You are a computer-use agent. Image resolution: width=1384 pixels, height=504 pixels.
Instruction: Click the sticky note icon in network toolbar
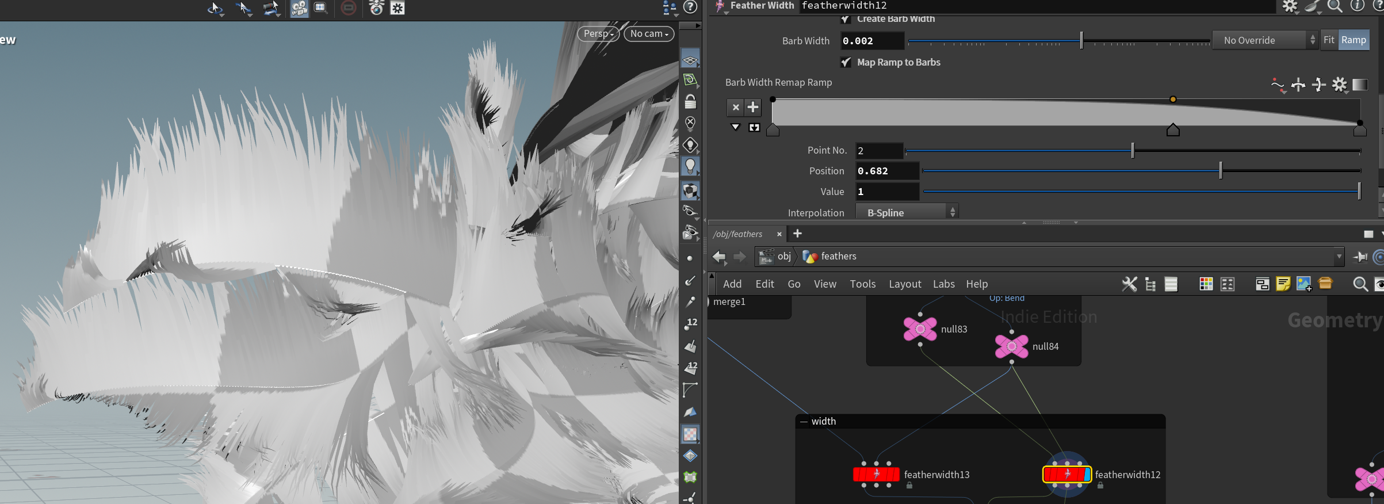pos(1283,284)
